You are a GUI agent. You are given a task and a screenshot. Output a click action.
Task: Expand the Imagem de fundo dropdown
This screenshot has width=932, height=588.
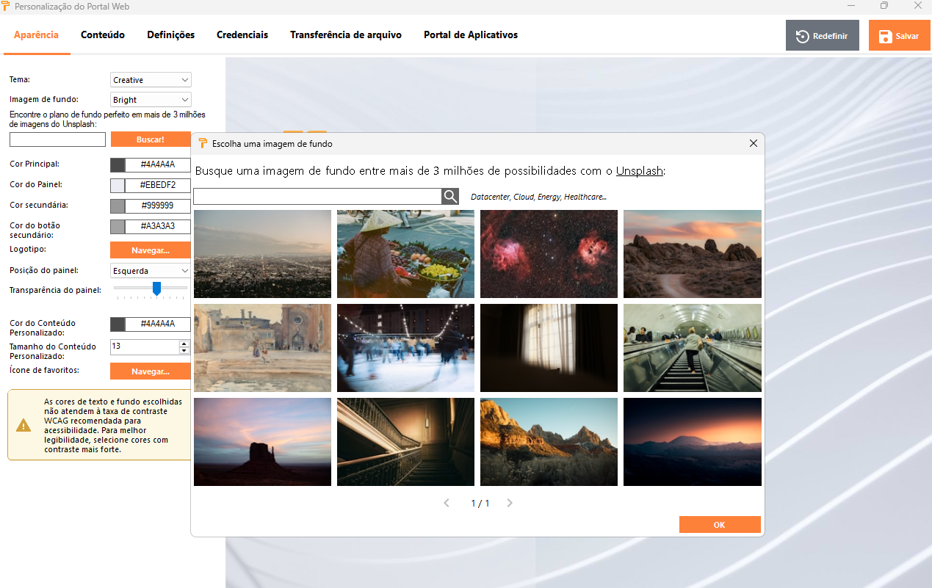click(x=151, y=100)
